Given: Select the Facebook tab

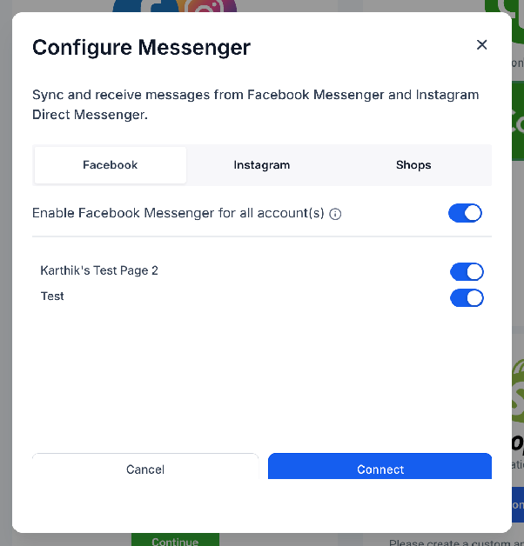Looking at the screenshot, I should [x=111, y=165].
